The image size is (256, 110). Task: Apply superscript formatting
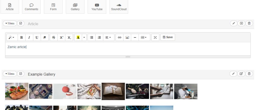coord(61,37)
